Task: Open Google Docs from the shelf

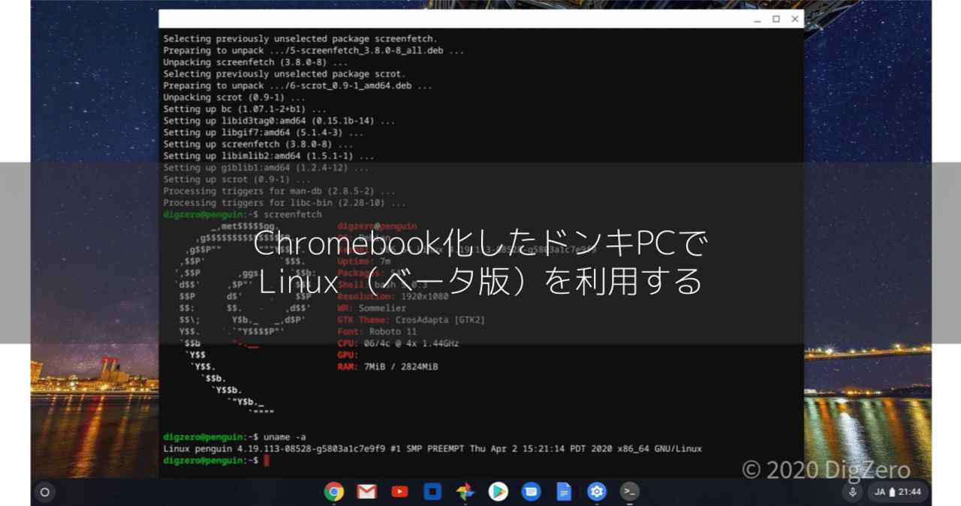Action: coord(563,492)
